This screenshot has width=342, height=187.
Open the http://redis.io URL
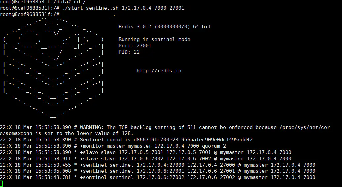click(x=159, y=71)
